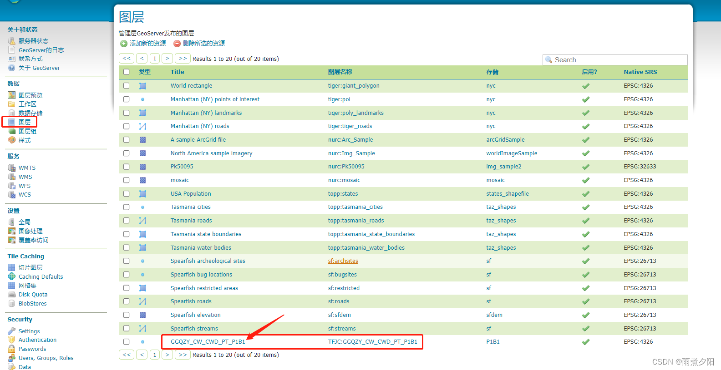Sort the table by the 类型 column header
721x370 pixels.
(x=145, y=72)
